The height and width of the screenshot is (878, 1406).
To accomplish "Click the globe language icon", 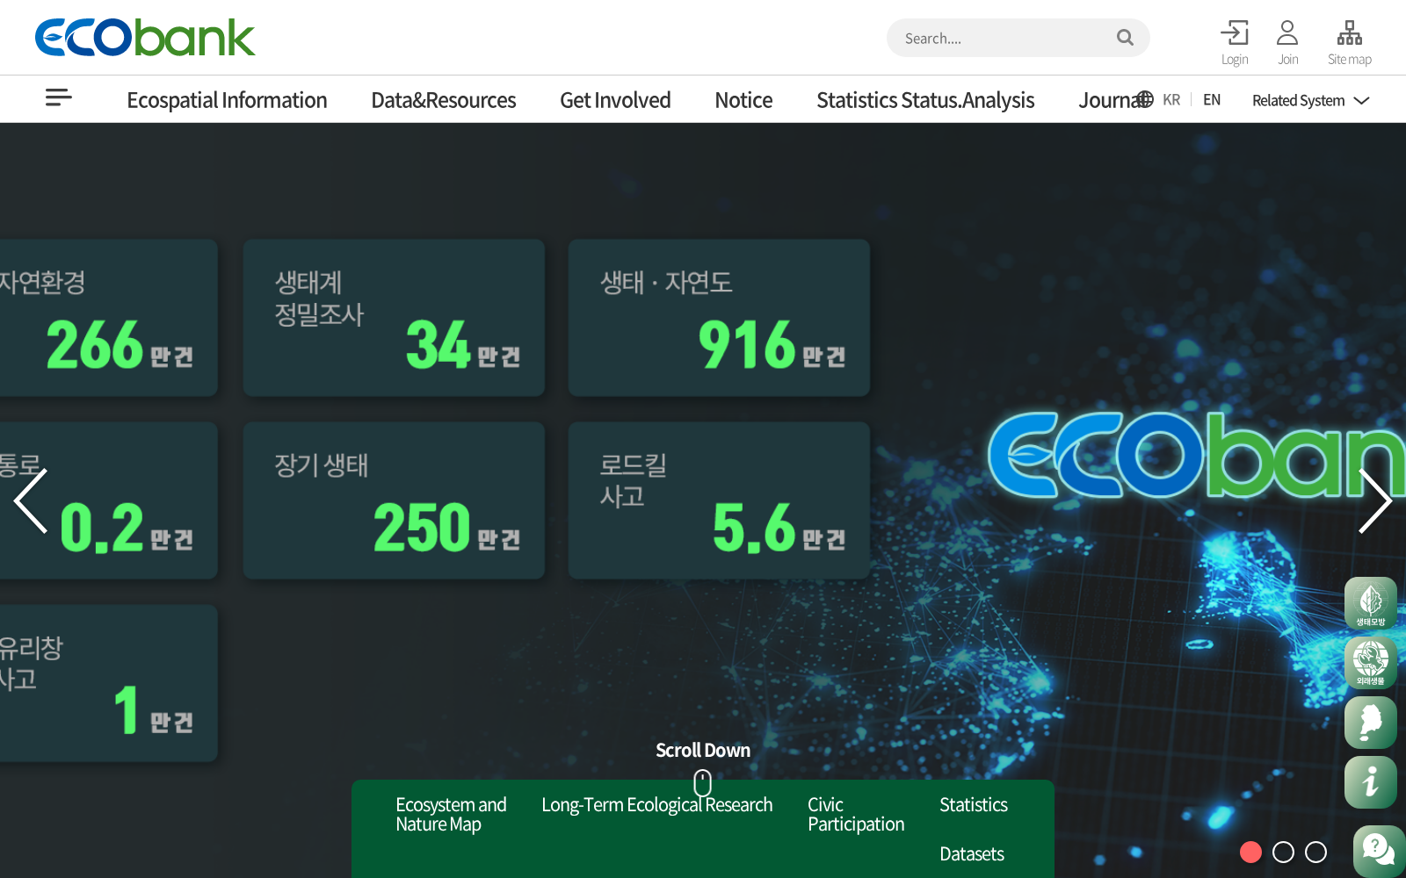I will tap(1144, 99).
